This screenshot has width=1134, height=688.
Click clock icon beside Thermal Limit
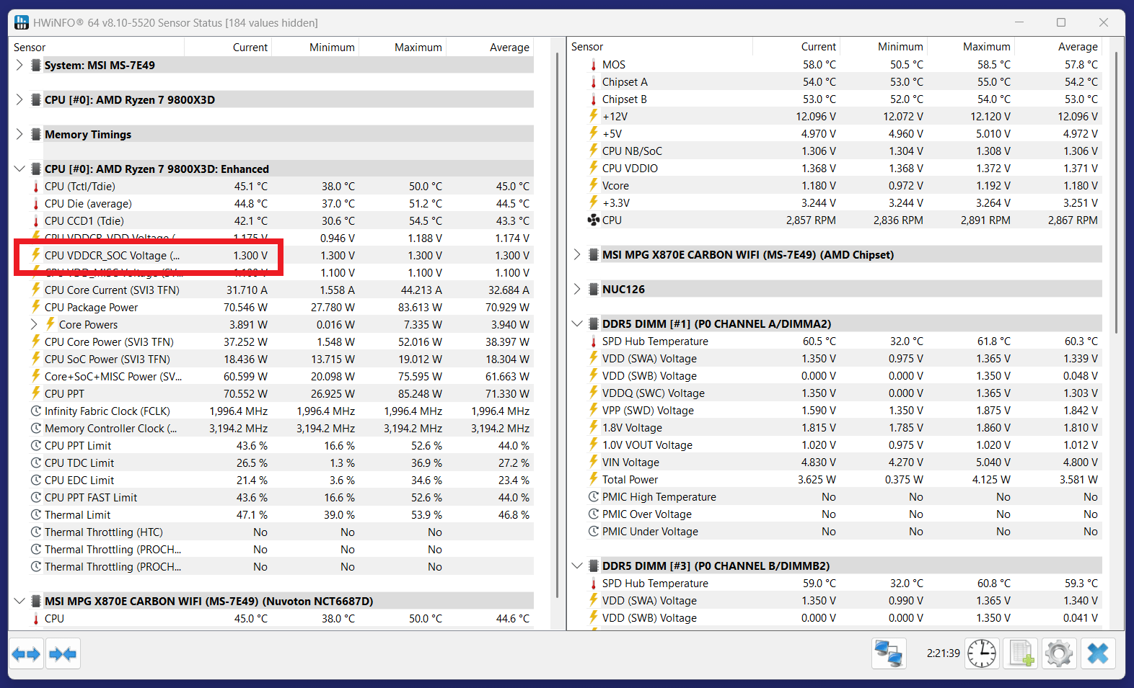click(x=35, y=515)
